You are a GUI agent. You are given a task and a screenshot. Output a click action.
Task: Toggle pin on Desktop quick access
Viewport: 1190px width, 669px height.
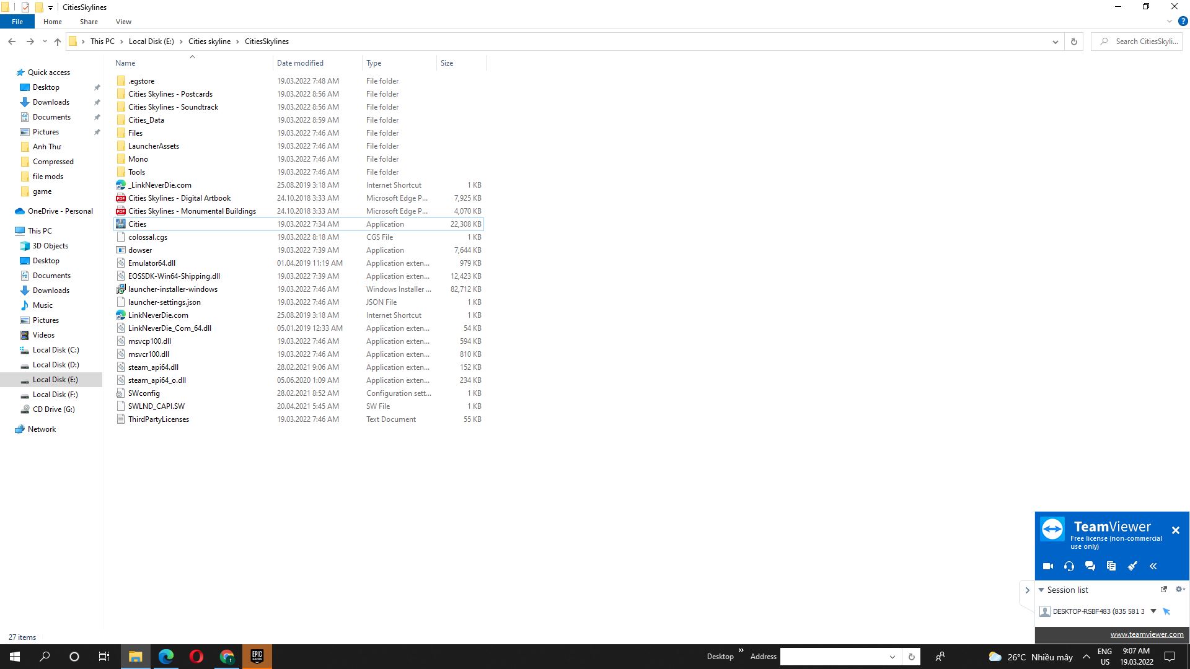click(97, 87)
